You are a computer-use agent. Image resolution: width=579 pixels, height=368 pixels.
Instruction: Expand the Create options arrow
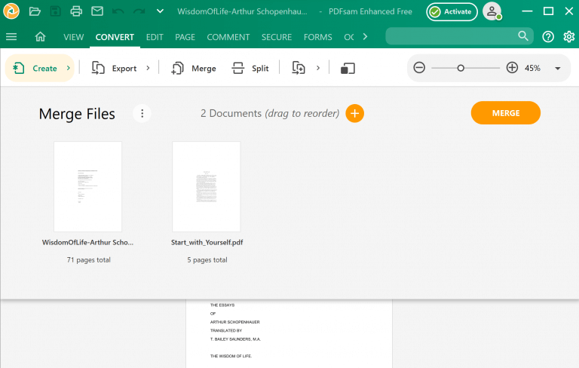pyautogui.click(x=69, y=68)
